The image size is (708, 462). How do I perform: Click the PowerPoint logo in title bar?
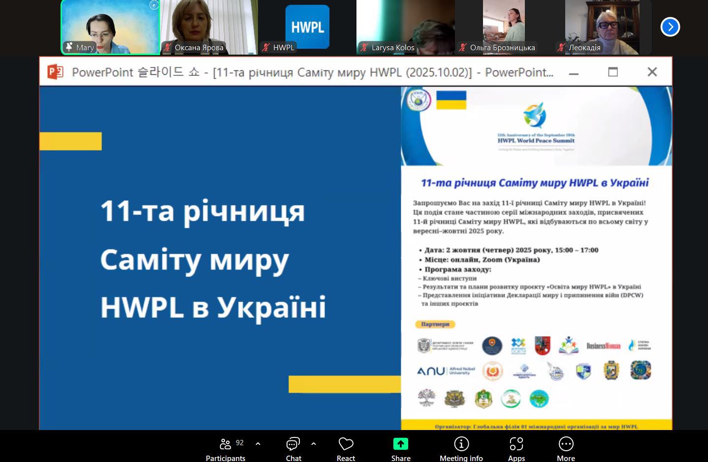[55, 72]
